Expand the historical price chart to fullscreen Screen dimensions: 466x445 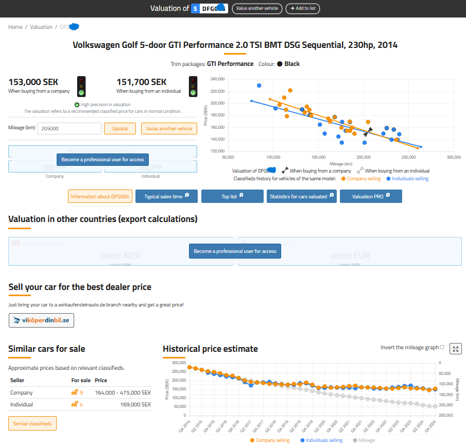pyautogui.click(x=455, y=349)
